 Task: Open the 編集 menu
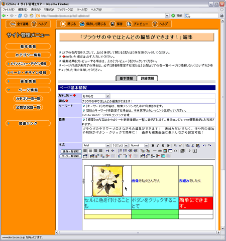[x=23, y=10]
